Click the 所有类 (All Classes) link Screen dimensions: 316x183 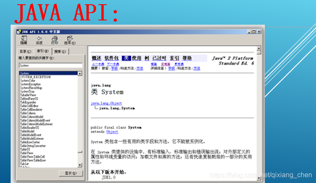(x=179, y=64)
